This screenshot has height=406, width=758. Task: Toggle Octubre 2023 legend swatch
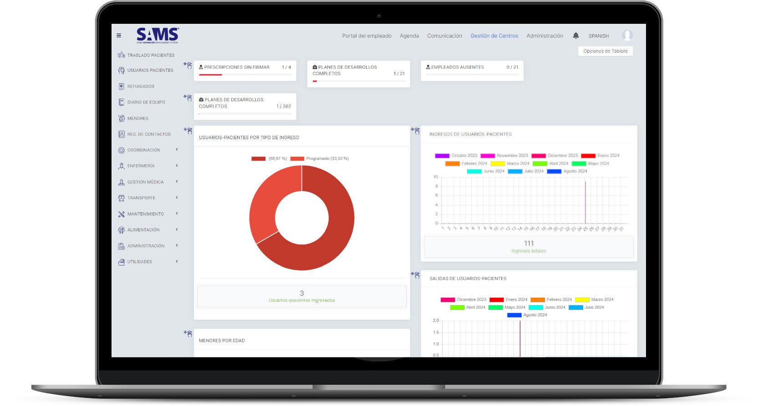[442, 155]
